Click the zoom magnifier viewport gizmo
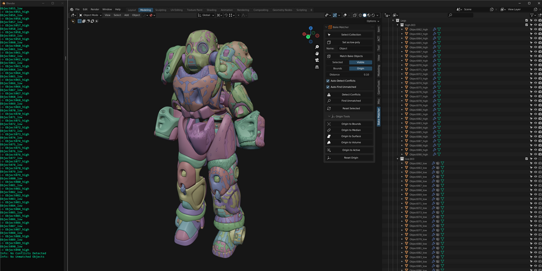This screenshot has width=542, height=271. [317, 47]
